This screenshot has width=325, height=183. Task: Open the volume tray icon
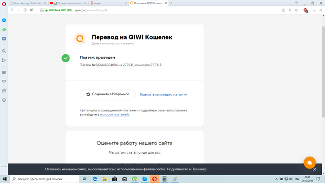(x=291, y=179)
